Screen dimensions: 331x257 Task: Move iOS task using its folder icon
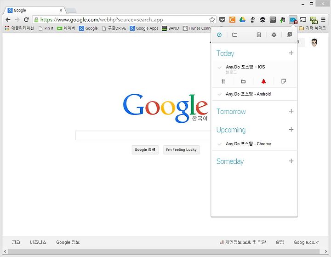243,81
